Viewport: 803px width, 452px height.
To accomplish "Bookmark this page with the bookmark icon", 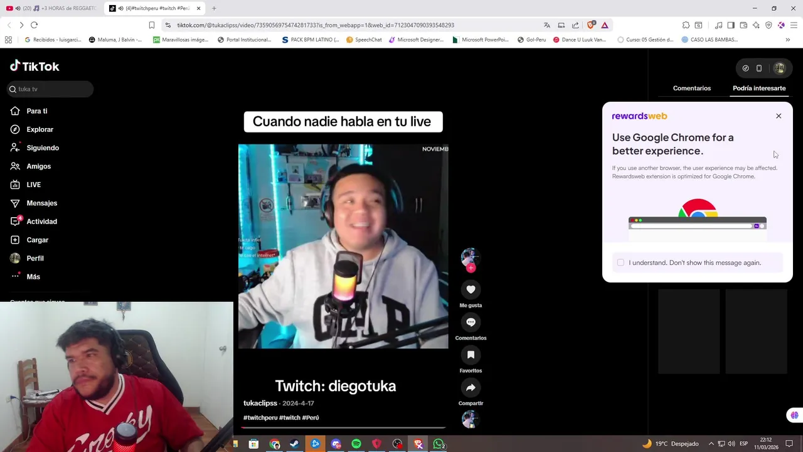I will [152, 25].
